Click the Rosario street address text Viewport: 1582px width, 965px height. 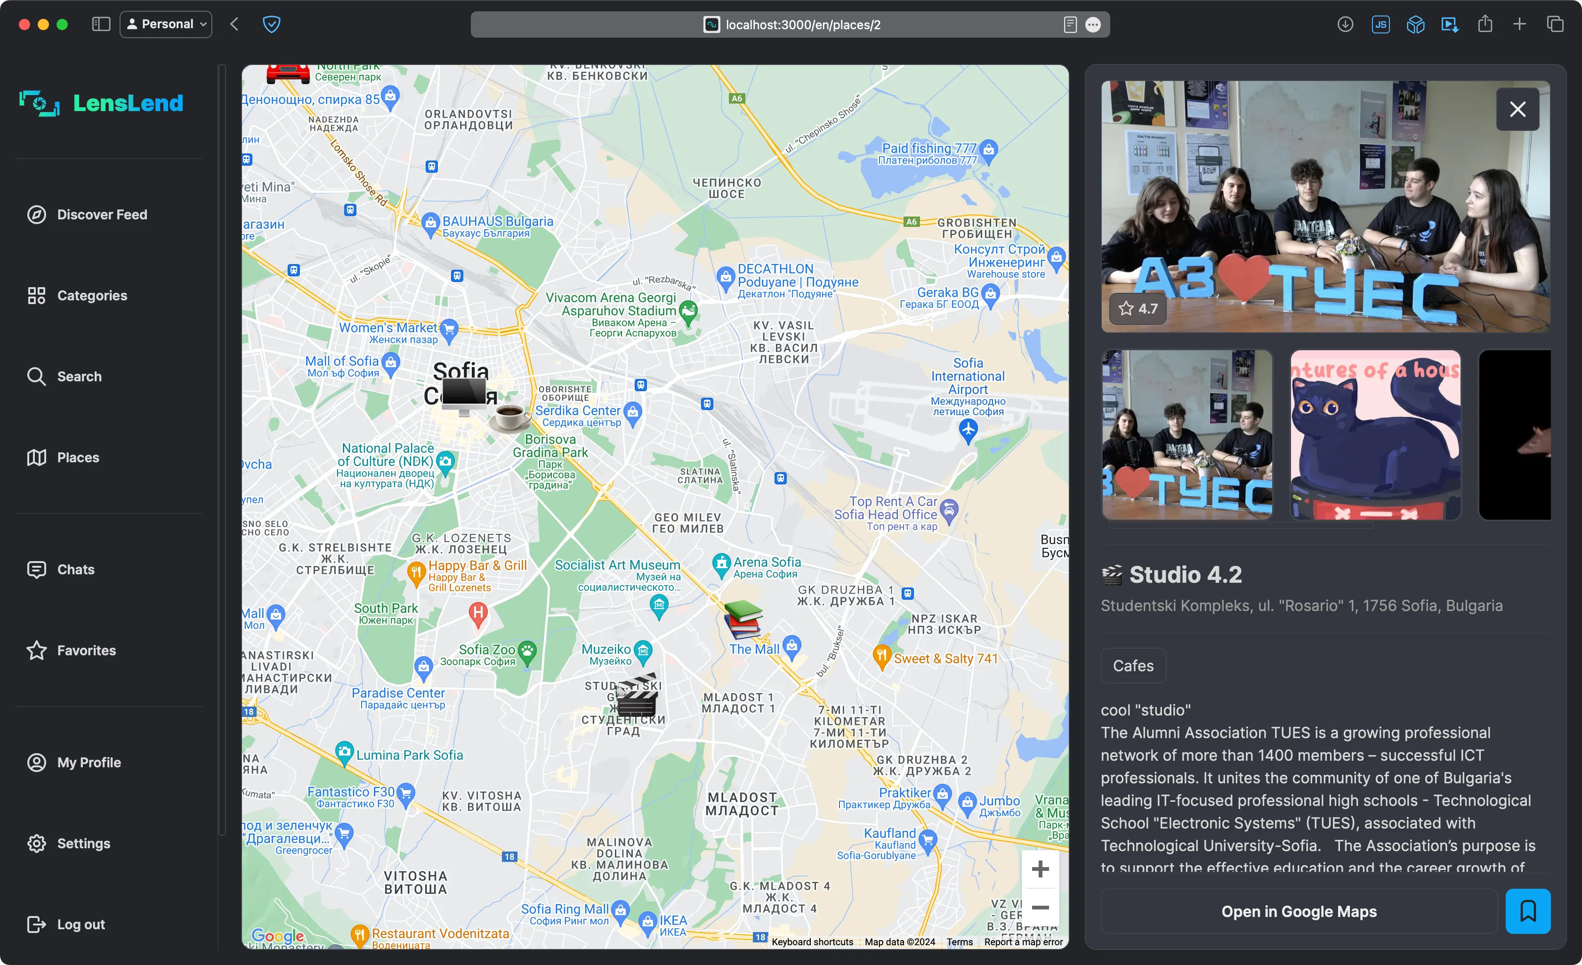coord(1301,605)
